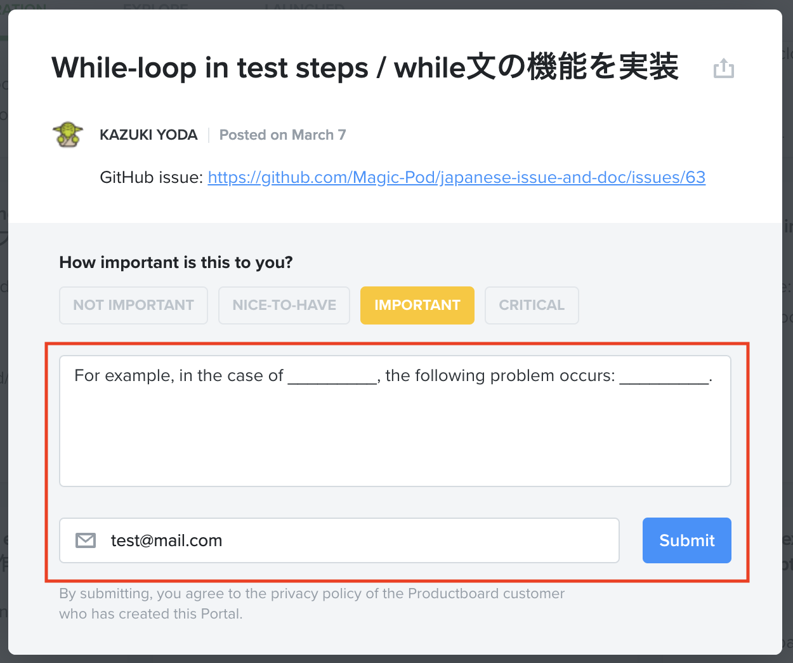Select the NOT IMPORTANT importance rating
Viewport: 793px width, 663px height.
pyautogui.click(x=133, y=305)
